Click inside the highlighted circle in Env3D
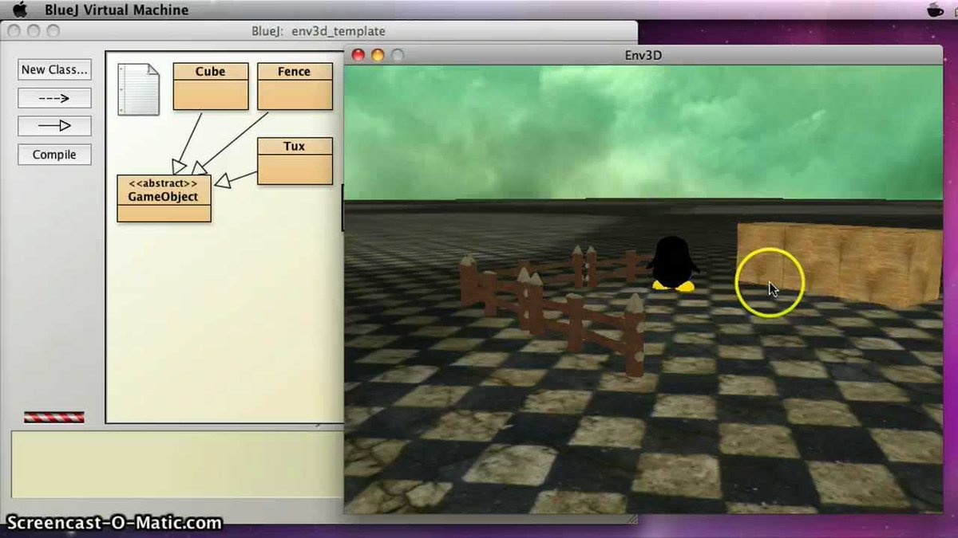 [770, 283]
